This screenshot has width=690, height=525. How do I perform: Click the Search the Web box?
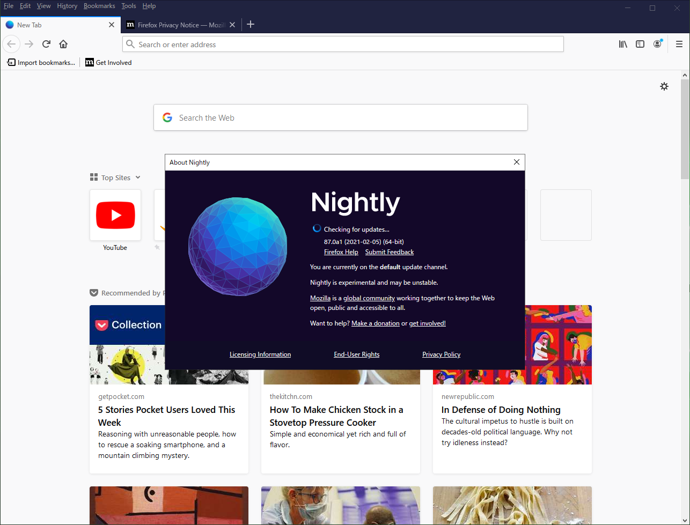[341, 117]
